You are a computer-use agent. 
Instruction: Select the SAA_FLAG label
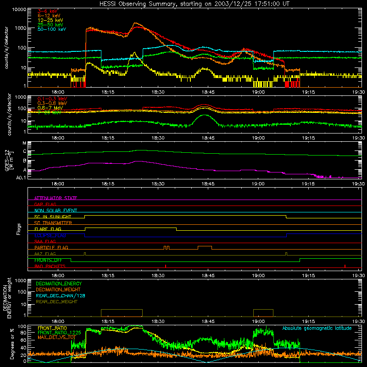coord(45,241)
